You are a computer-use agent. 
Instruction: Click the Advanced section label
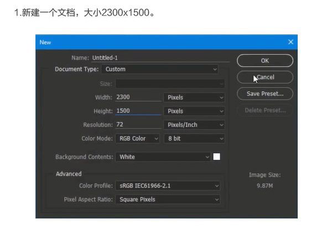point(69,174)
